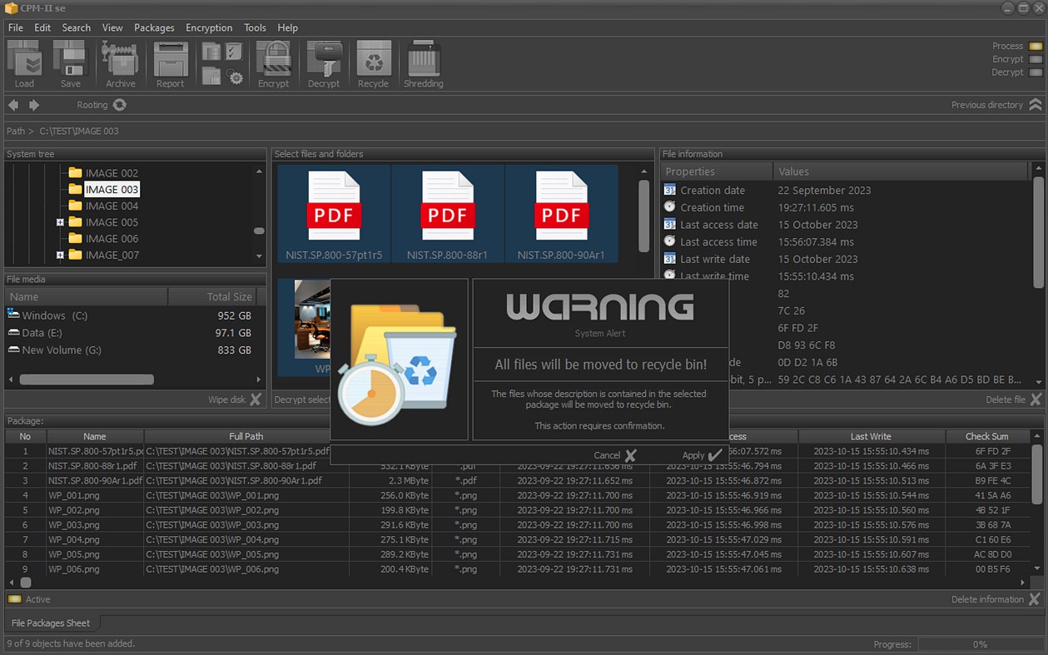The width and height of the screenshot is (1048, 655).
Task: Click the checklist small toolbar icon
Action: 234,52
